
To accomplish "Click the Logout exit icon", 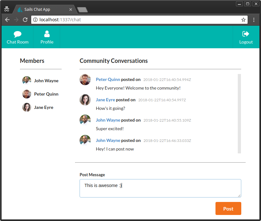I will (246, 34).
